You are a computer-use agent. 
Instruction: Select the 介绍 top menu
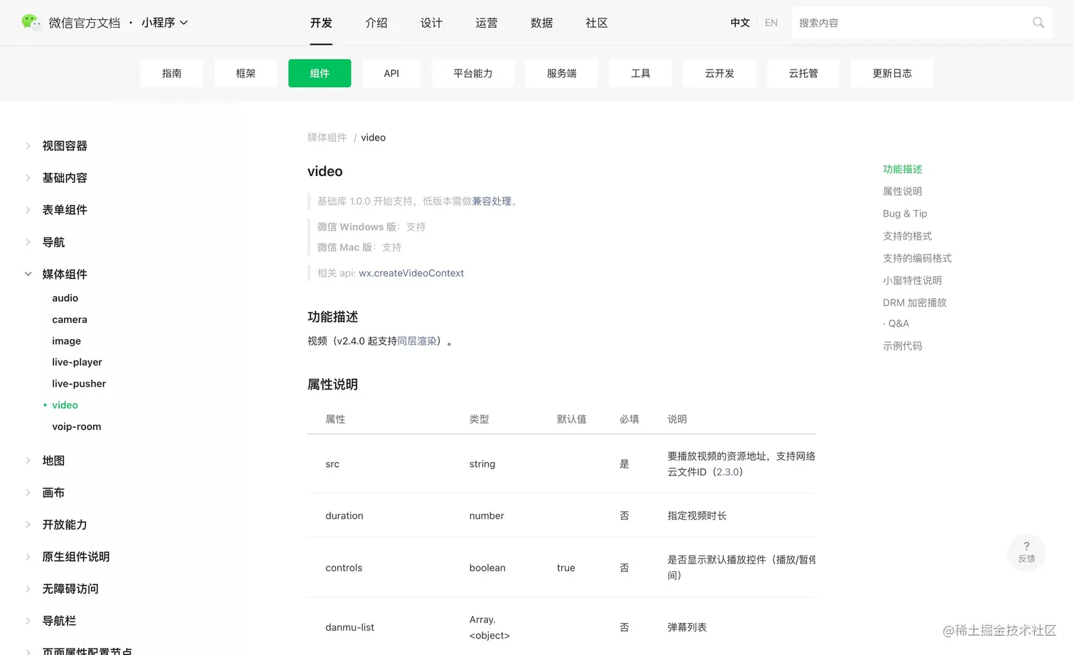click(376, 23)
